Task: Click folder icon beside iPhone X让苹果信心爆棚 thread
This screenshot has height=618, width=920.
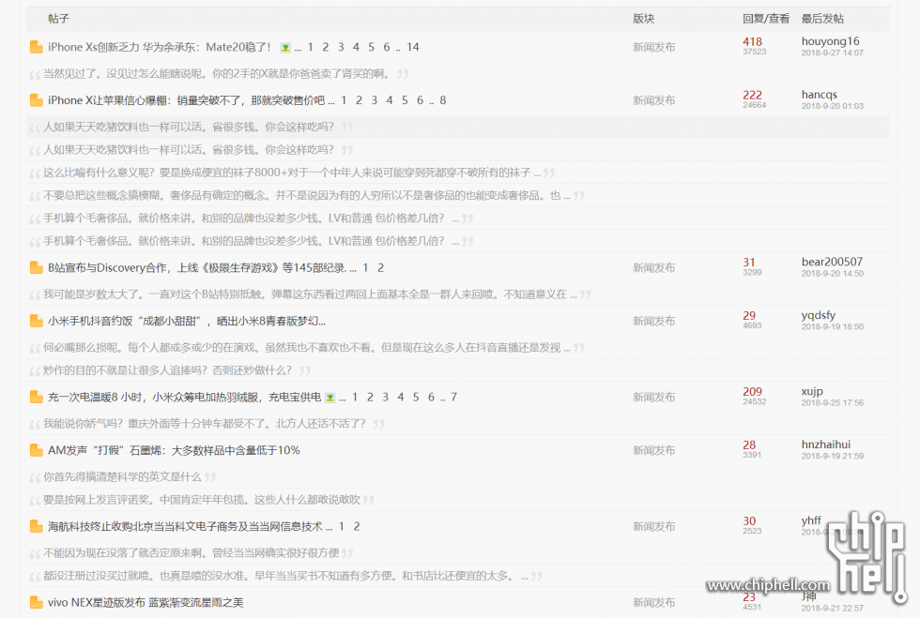Action: (x=37, y=100)
